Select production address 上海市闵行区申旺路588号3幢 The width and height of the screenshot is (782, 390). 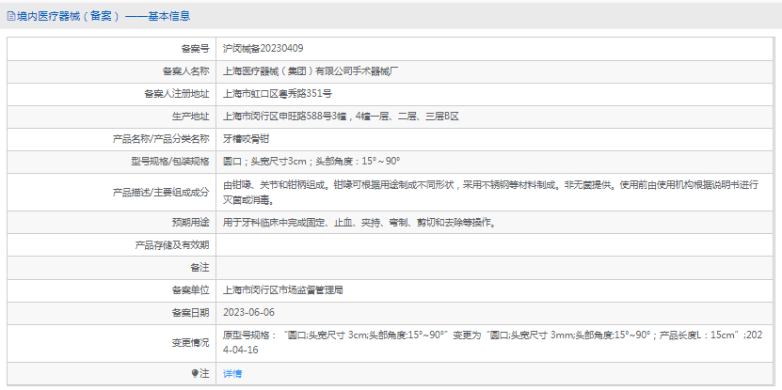tap(286, 117)
